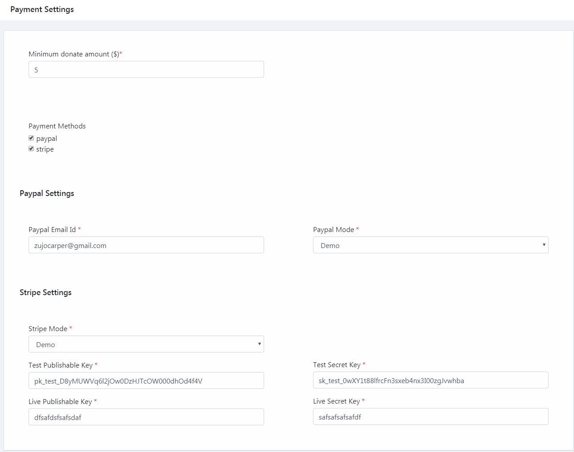Open the Stripe Mode dropdown

tap(146, 344)
